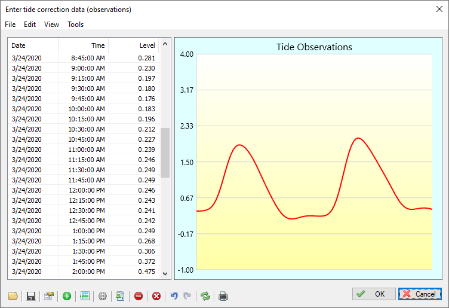
Task: Click the green refresh arrows icon
Action: click(205, 296)
